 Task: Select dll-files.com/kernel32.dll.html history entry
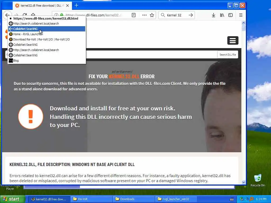(x=47, y=18)
